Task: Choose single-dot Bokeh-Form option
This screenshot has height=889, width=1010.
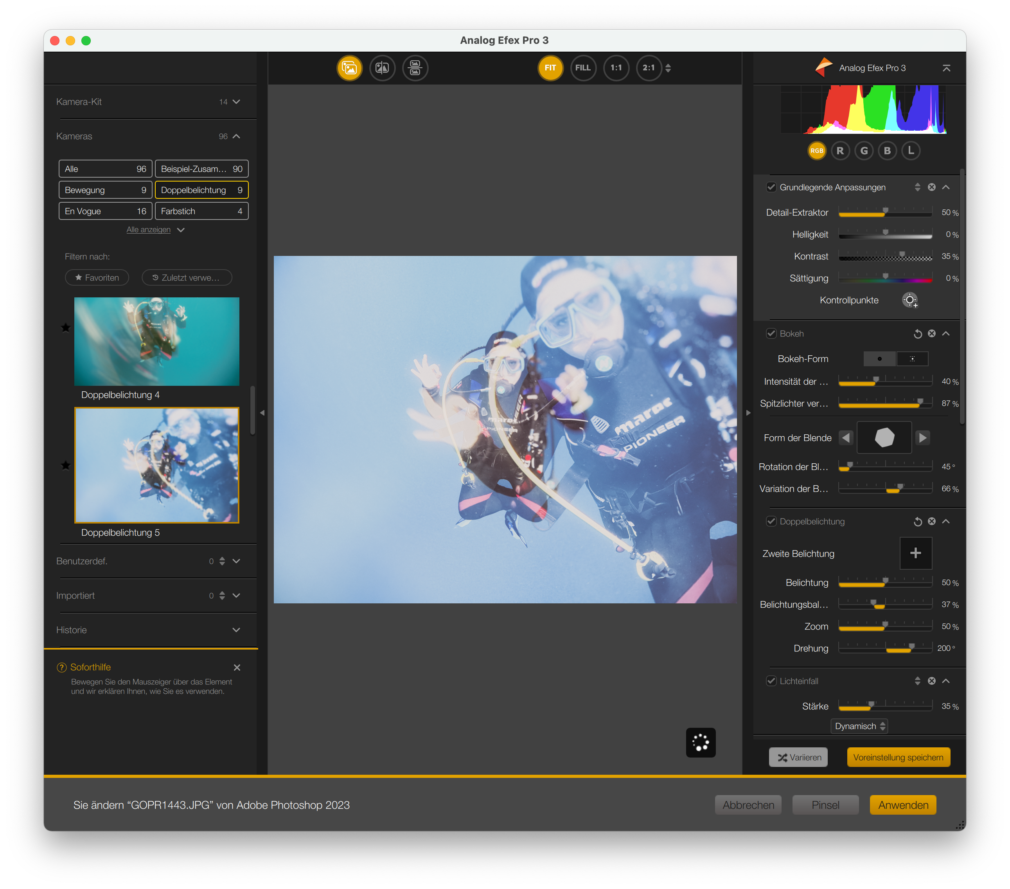Action: coord(880,359)
